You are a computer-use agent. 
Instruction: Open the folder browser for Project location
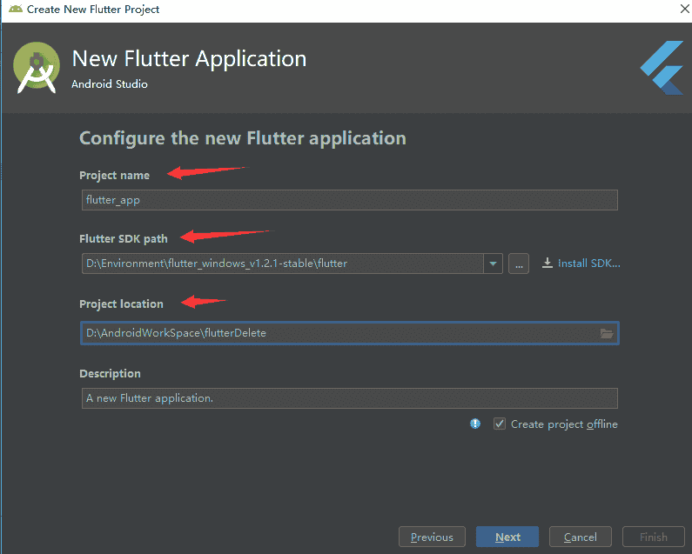(x=608, y=333)
